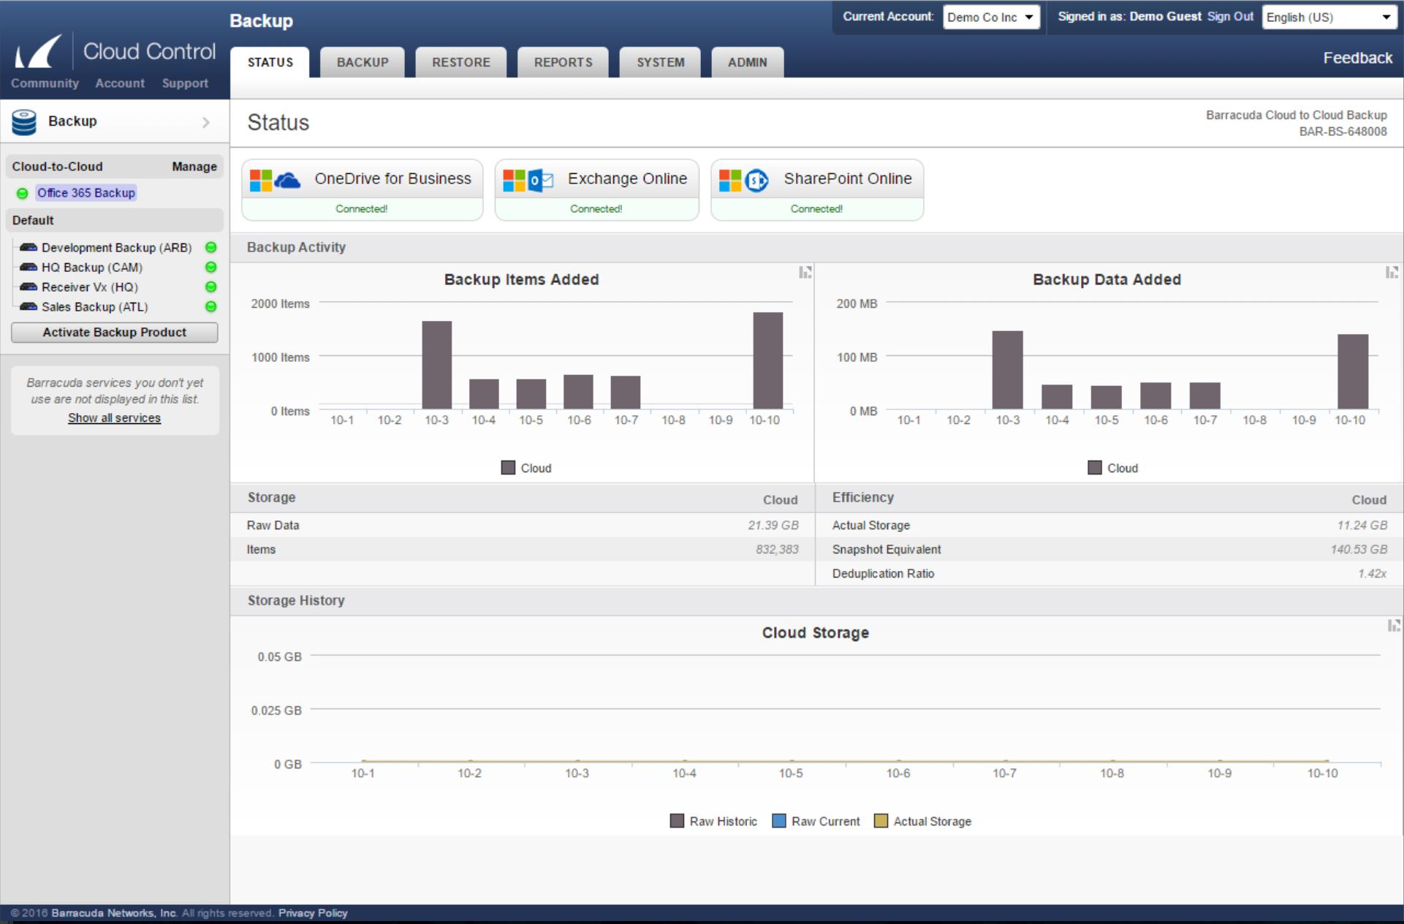Go to the SYSTEM tab
The image size is (1404, 924).
click(x=661, y=62)
